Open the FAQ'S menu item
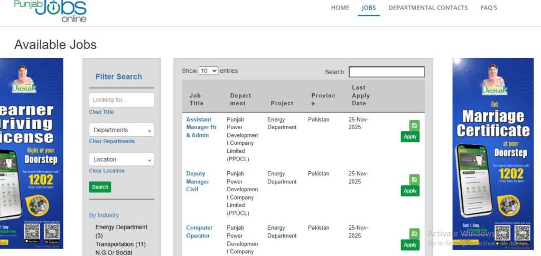This screenshot has height=256, width=541. 489,8
